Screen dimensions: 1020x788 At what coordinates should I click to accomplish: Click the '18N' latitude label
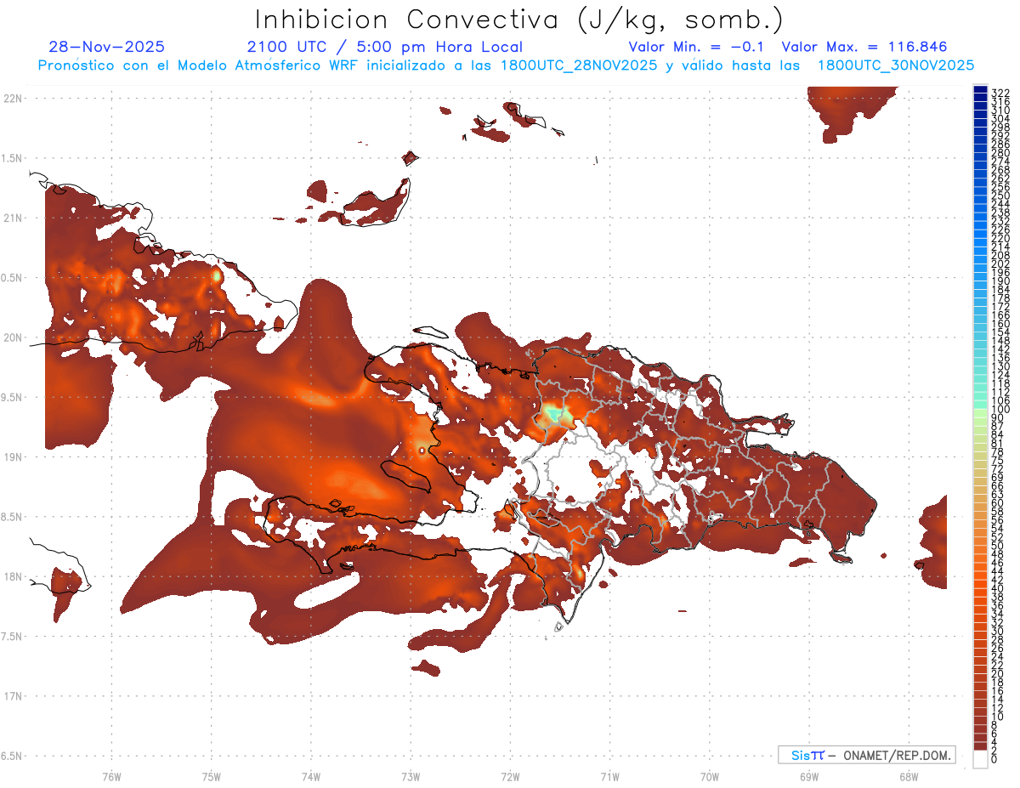pyautogui.click(x=12, y=576)
